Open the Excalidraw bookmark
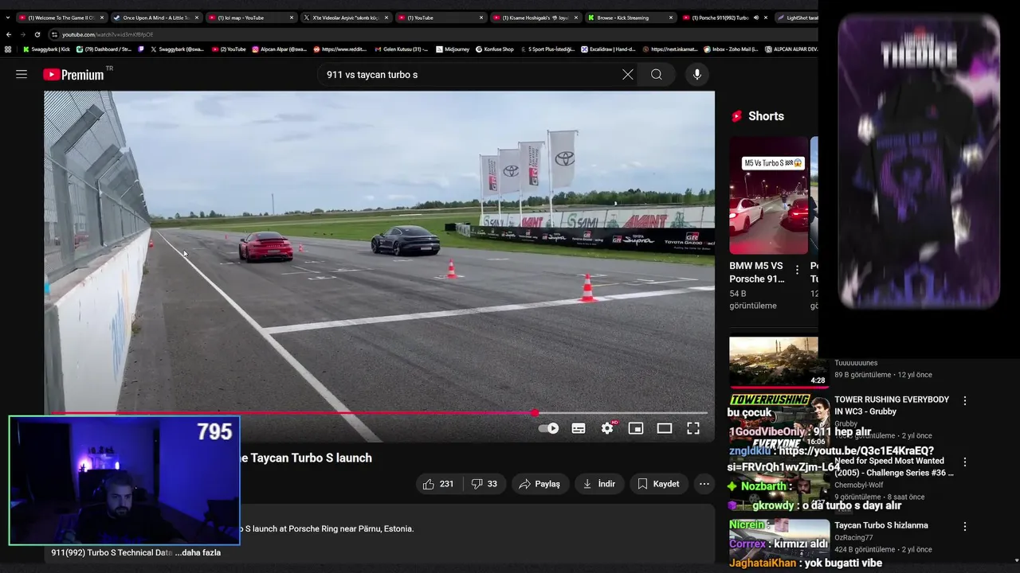 click(608, 49)
